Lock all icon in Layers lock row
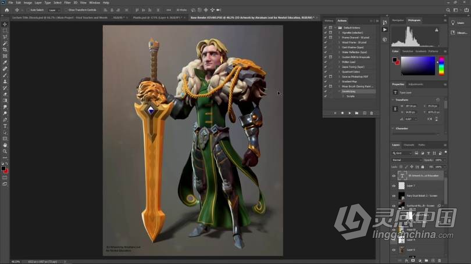 point(423,167)
